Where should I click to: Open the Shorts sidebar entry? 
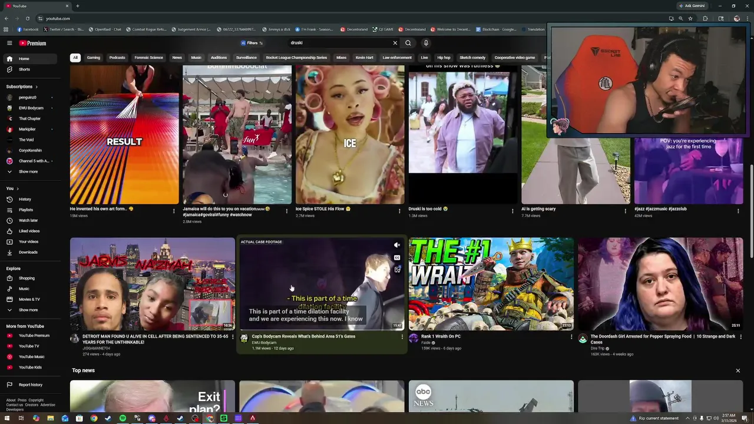click(x=29, y=69)
